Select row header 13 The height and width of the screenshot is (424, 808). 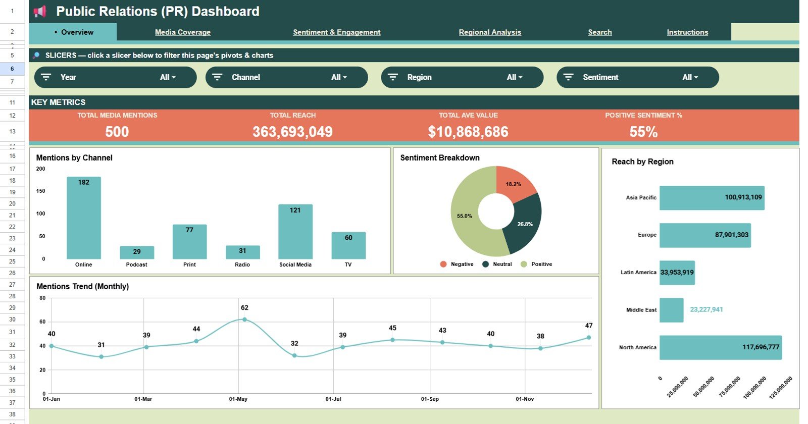point(12,131)
